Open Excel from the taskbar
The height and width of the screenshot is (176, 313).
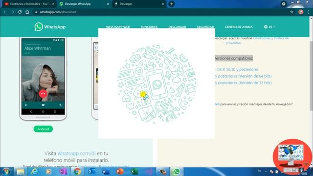coord(134,172)
